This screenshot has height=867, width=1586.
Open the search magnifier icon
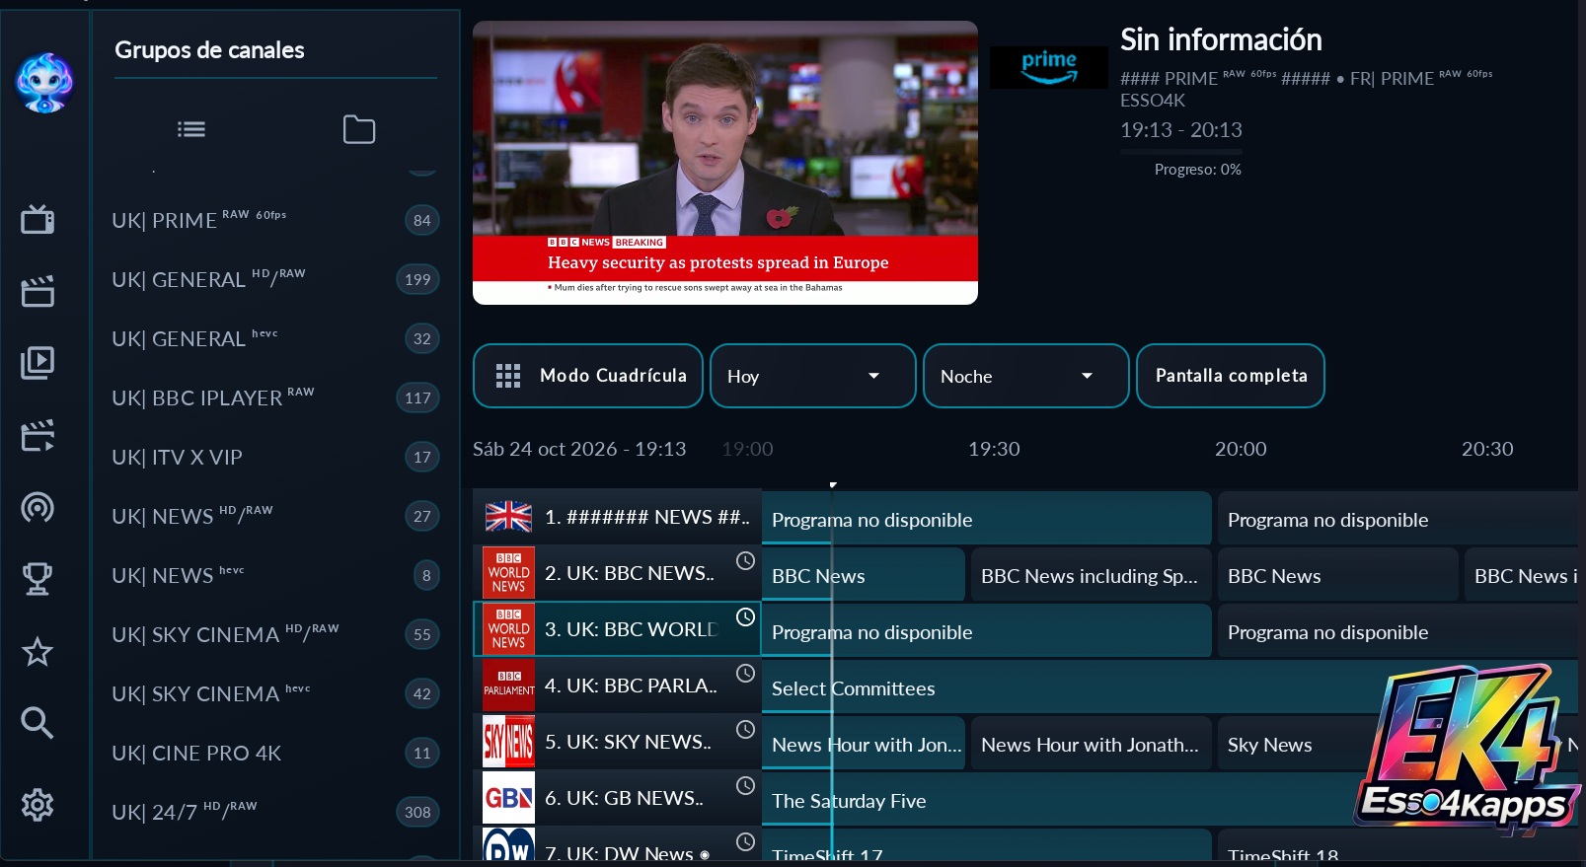[x=38, y=723]
